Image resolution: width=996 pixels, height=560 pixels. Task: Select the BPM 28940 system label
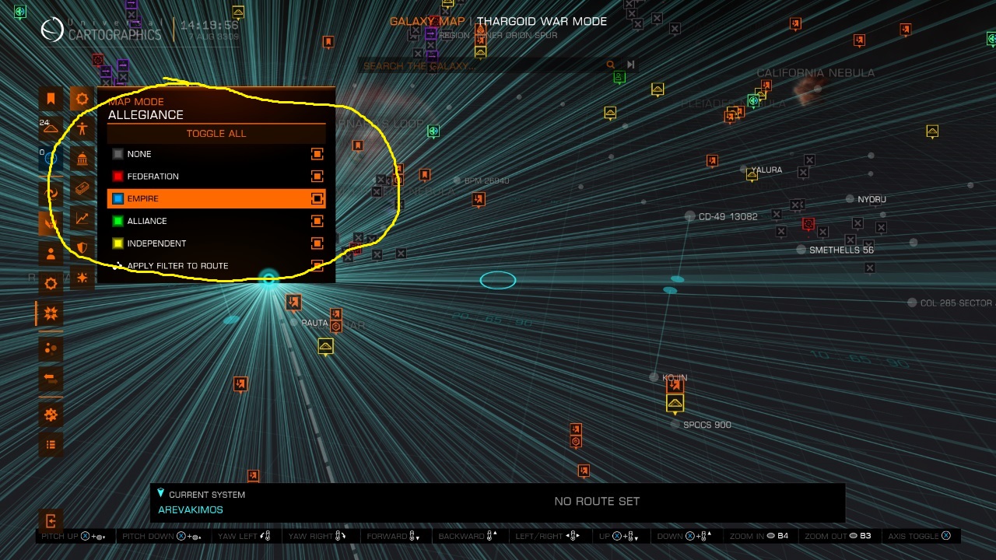pos(486,180)
